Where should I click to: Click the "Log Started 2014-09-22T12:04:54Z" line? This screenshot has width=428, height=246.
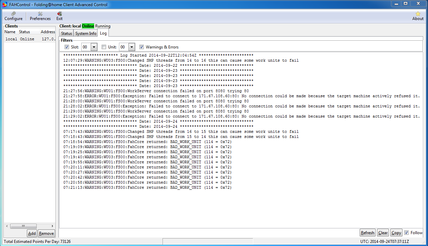pos(158,55)
